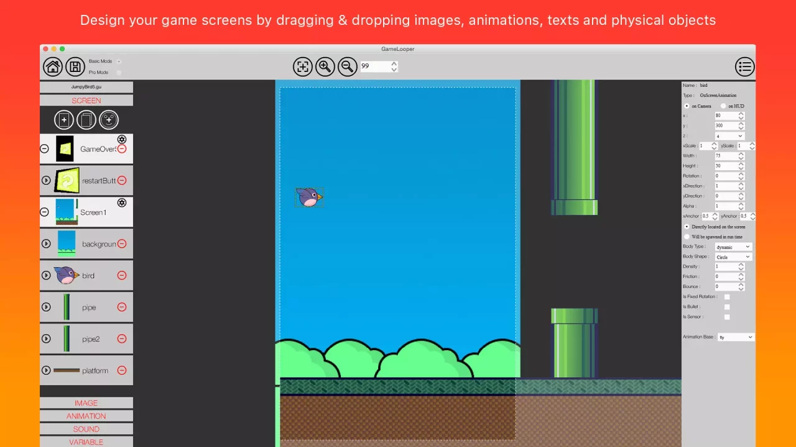The height and width of the screenshot is (447, 796).
Task: Expand the pipe layer with its arrow
Action: (46, 307)
